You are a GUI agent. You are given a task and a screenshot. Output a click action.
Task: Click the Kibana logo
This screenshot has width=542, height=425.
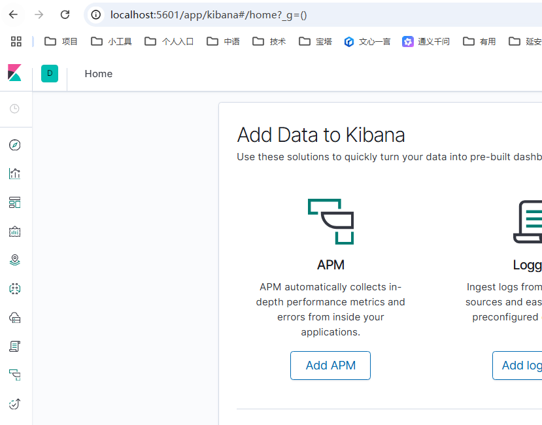click(x=15, y=73)
